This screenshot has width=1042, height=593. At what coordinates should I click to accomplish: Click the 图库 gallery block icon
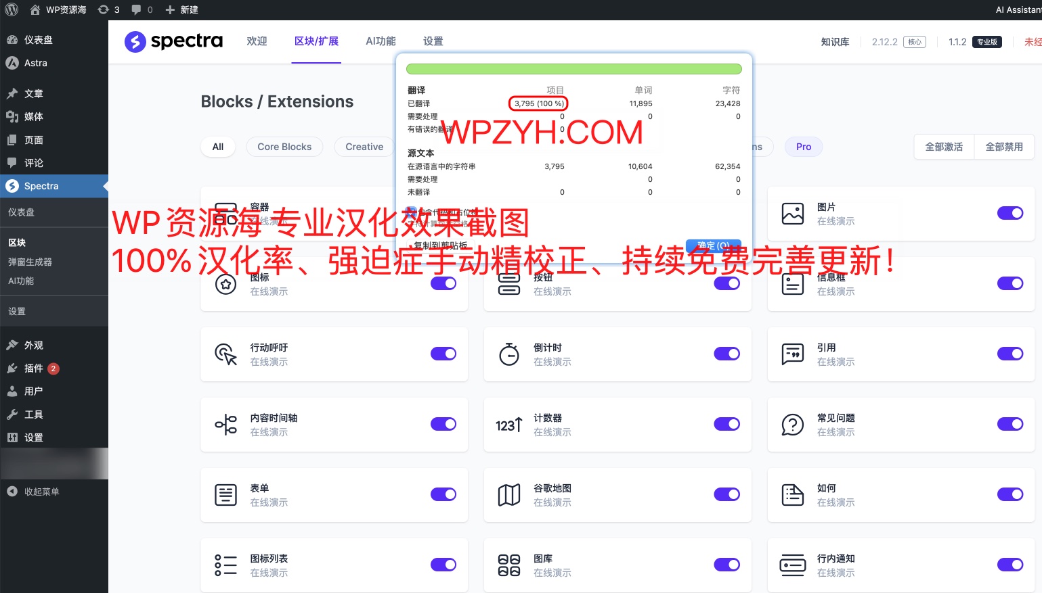coord(509,565)
